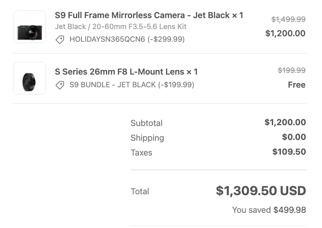Click the Subtotal label
The image size is (322, 228).
coord(146,123)
